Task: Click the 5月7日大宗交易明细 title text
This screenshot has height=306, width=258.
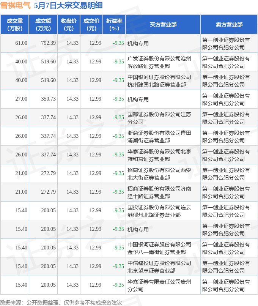Action: (68, 5)
